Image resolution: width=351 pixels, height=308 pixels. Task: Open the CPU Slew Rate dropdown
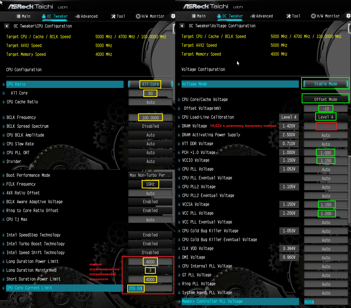pos(150,144)
